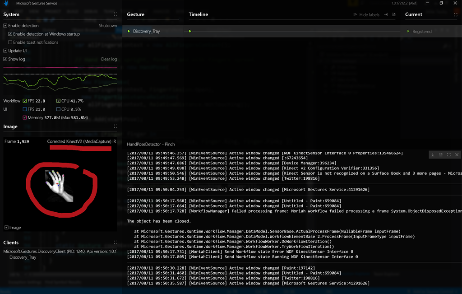Viewport: 462px width, 294px height.
Task: Toggle Workflow CPU 41.7% checkbox
Action: [x=58, y=101]
